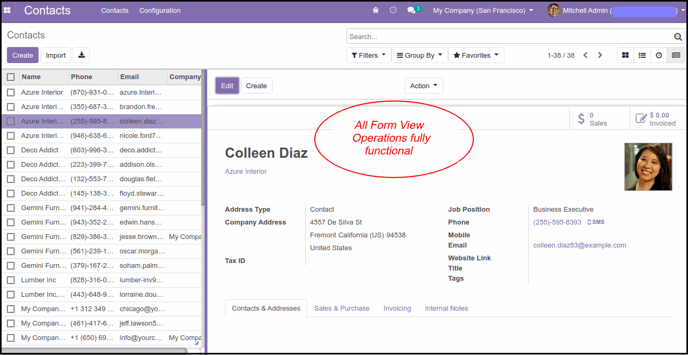Open the Favorites dropdown
The height and width of the screenshot is (355, 688).
(x=476, y=55)
